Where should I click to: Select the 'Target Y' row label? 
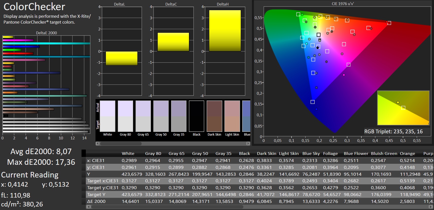point(96,195)
